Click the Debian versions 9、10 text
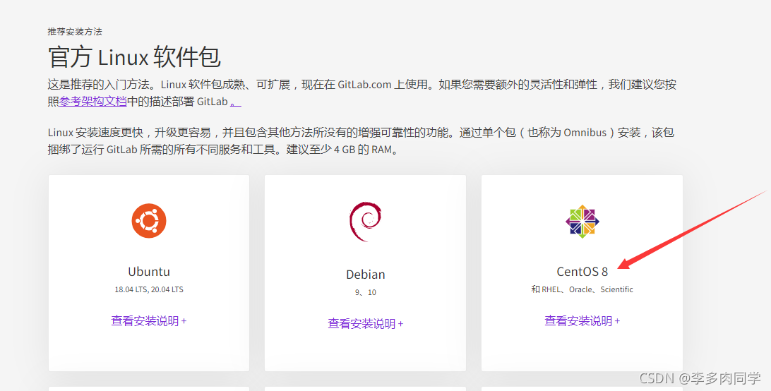Viewport: 771px width, 391px height. pos(365,293)
